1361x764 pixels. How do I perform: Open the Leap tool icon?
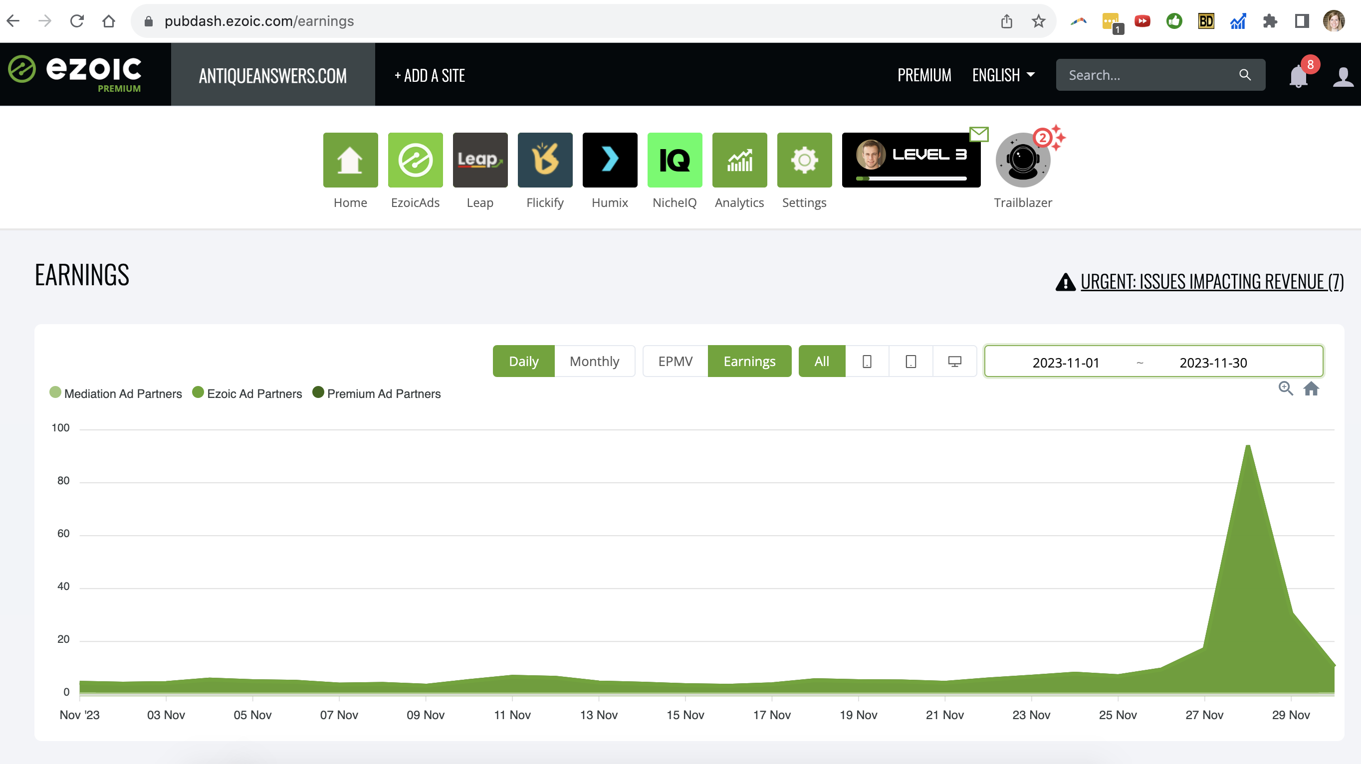[x=480, y=160]
